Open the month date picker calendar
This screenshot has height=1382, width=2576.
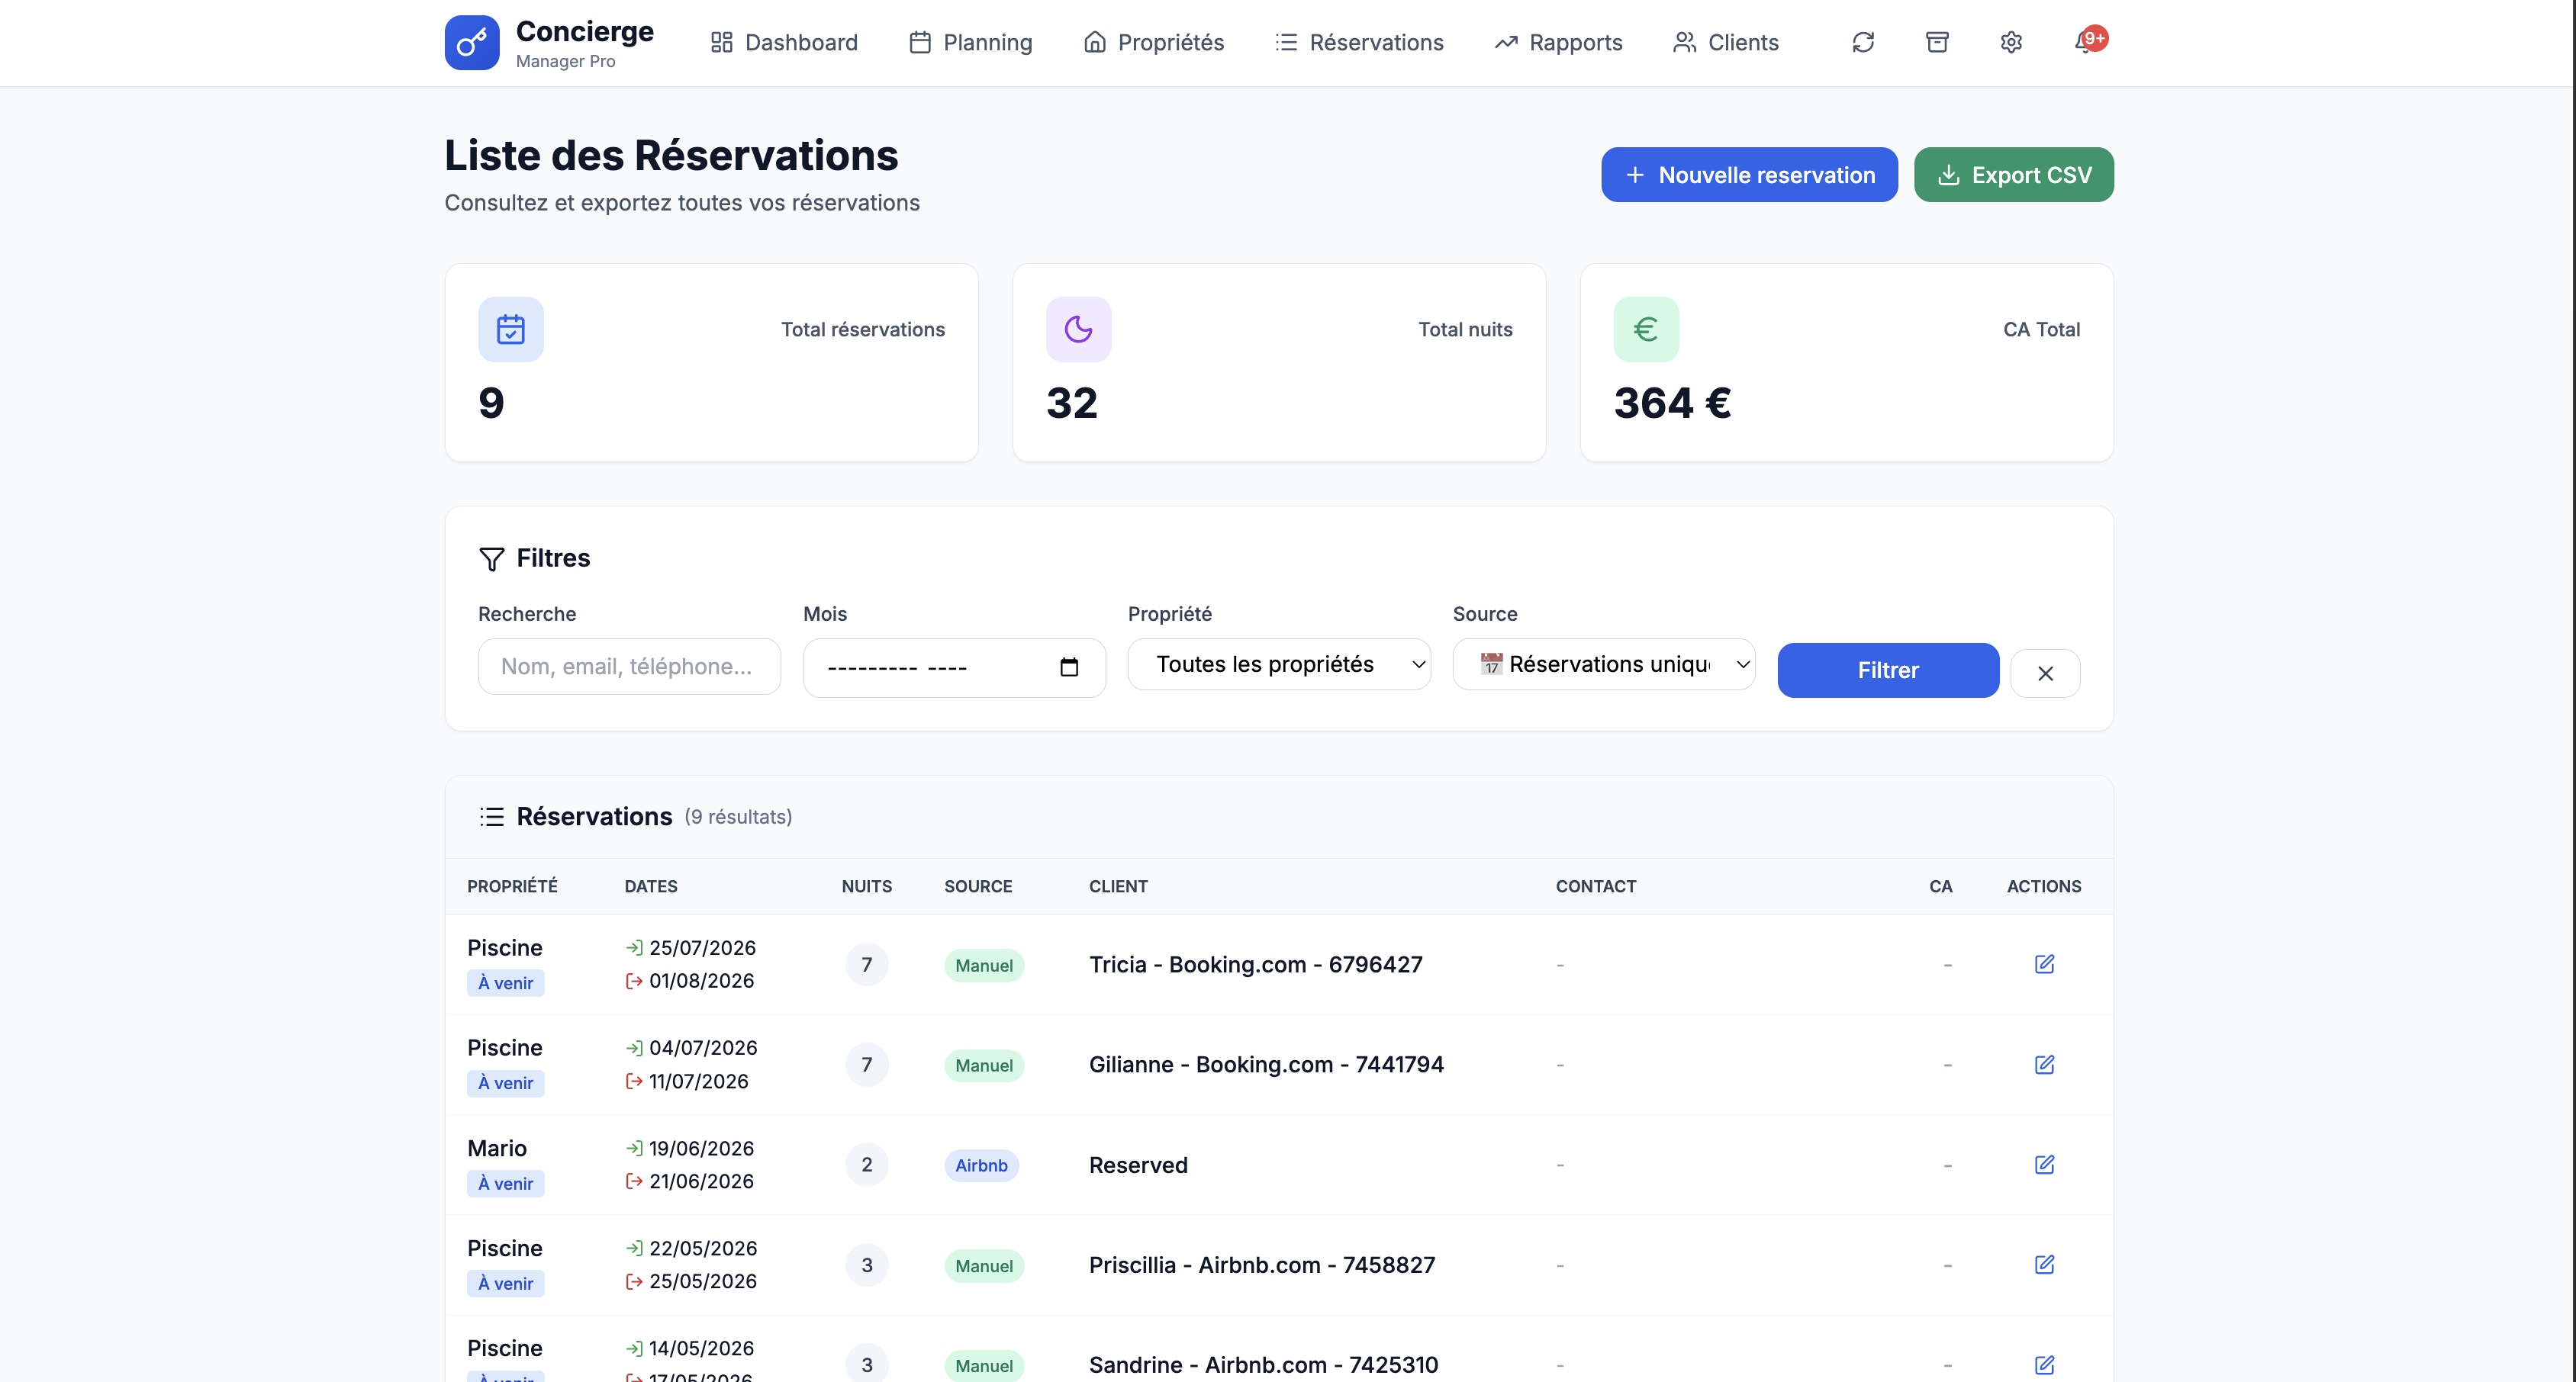(1068, 667)
